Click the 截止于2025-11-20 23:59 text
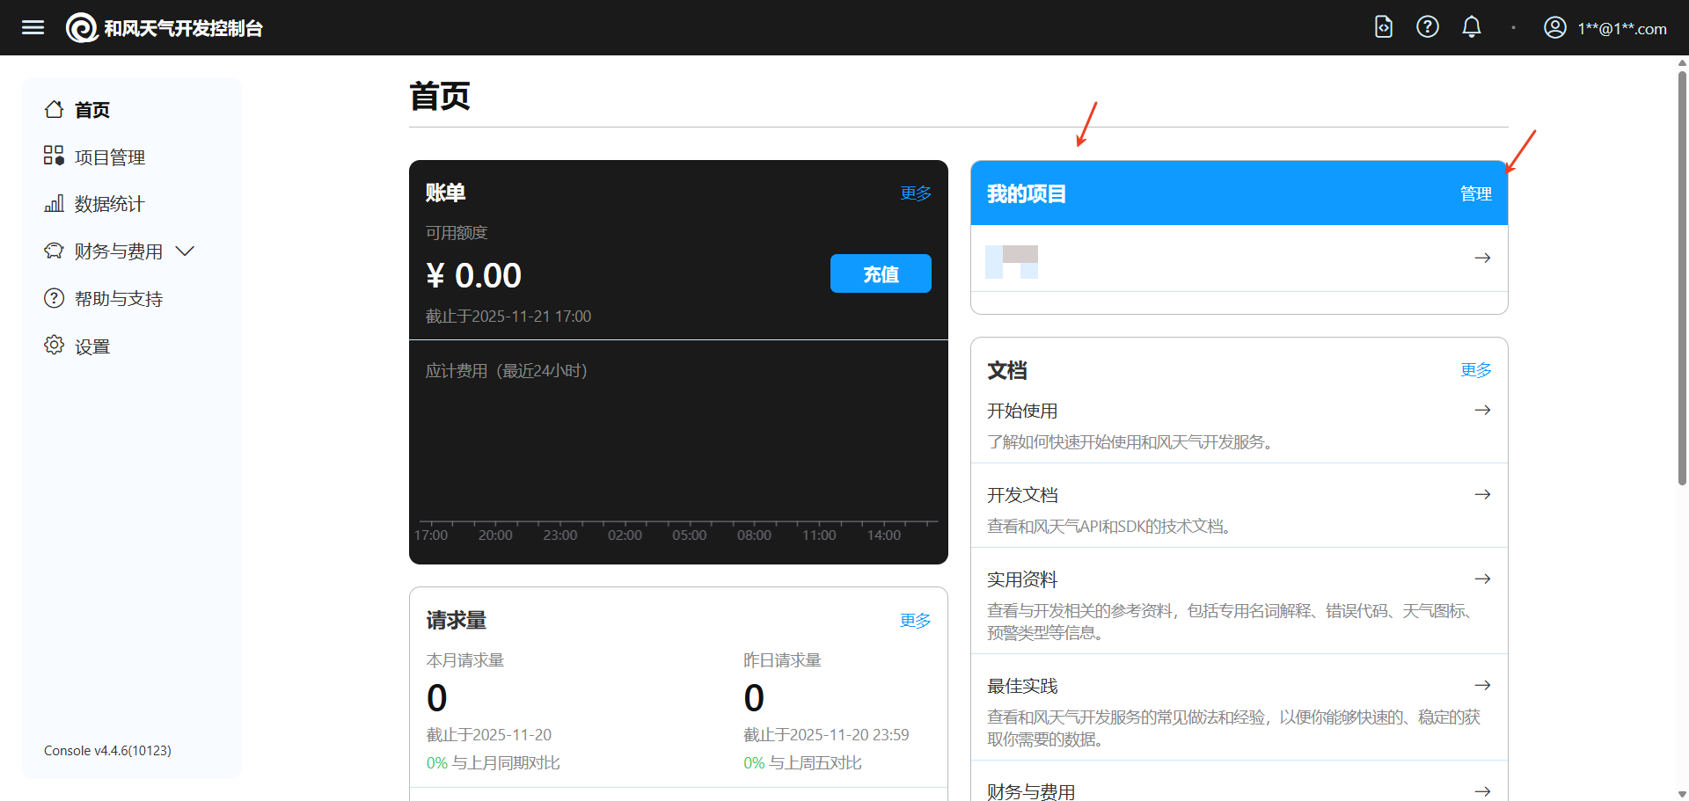Screen dimensions: 1689x801 (826, 735)
